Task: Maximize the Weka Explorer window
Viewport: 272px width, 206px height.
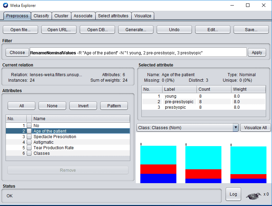Action: pyautogui.click(x=248, y=5)
